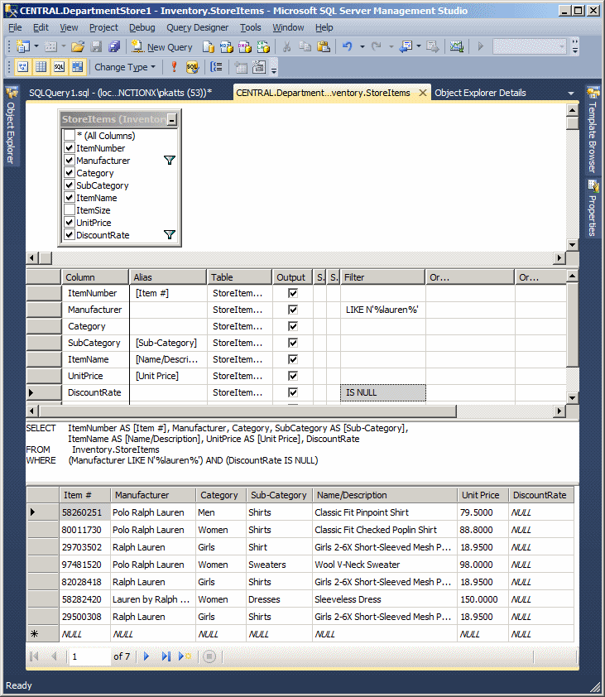Viewport: 605px width, 697px height.
Task: Click the diagram pane scroll right arrow
Action: 559,257
